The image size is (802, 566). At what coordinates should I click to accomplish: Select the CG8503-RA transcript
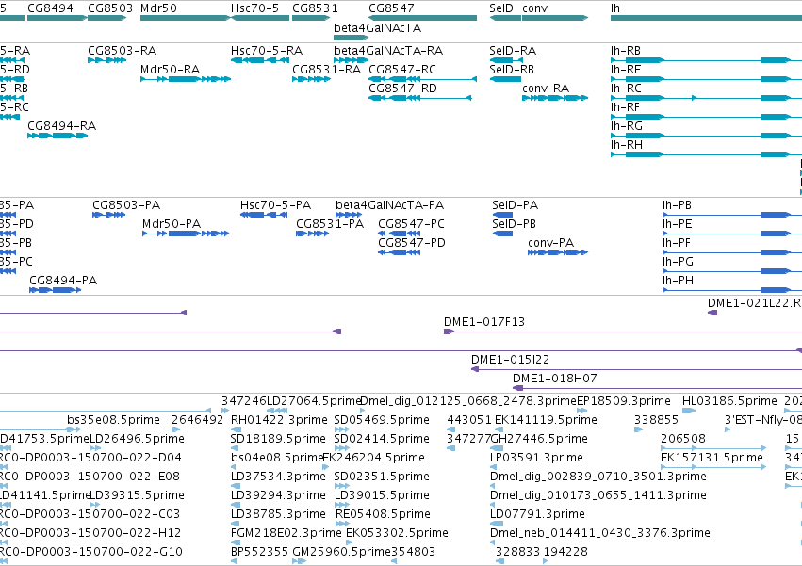(106, 60)
